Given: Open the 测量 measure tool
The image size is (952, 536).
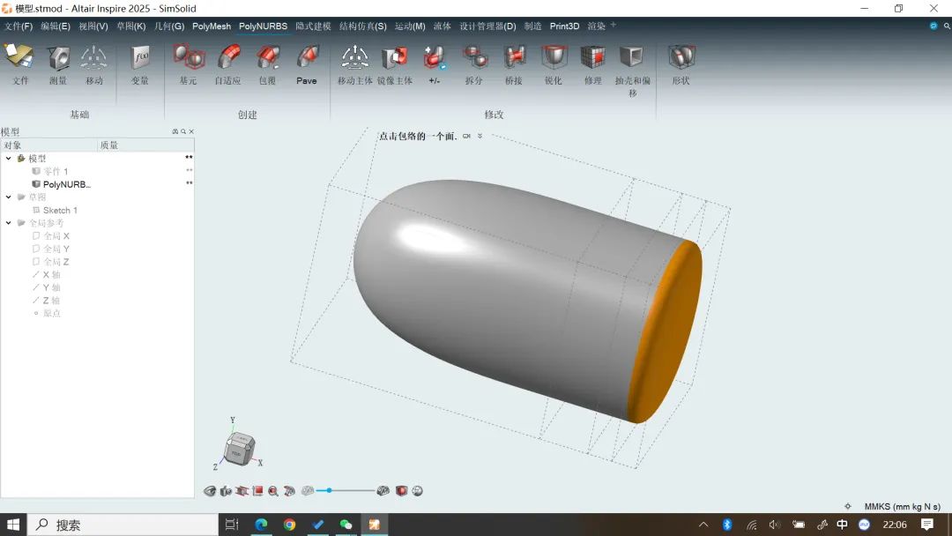Looking at the screenshot, I should pyautogui.click(x=58, y=59).
